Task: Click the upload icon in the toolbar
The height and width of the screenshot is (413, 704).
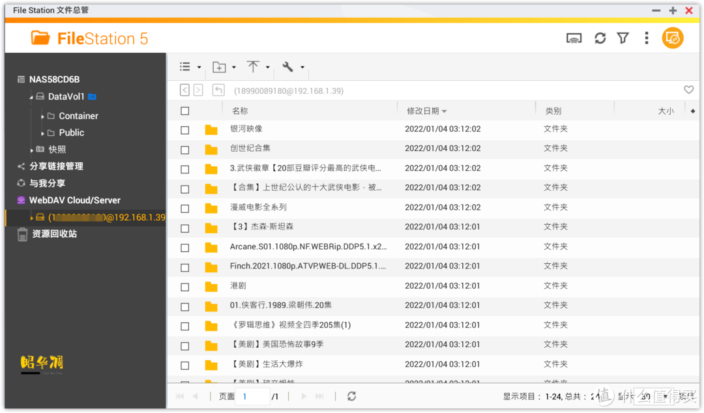Action: [x=253, y=67]
